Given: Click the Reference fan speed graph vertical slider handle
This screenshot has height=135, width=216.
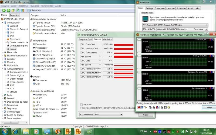Looking at the screenshot, I should coord(139,72).
